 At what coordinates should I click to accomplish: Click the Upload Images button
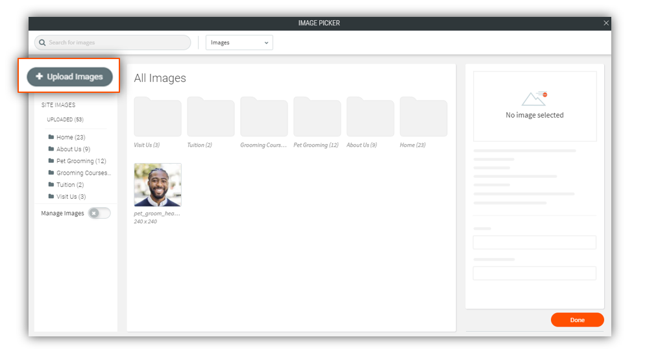(69, 77)
